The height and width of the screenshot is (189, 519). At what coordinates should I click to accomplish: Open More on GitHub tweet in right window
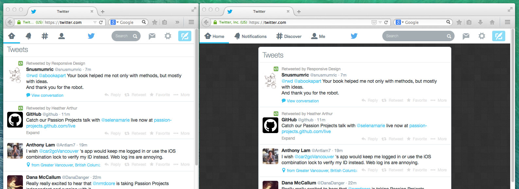(439, 139)
